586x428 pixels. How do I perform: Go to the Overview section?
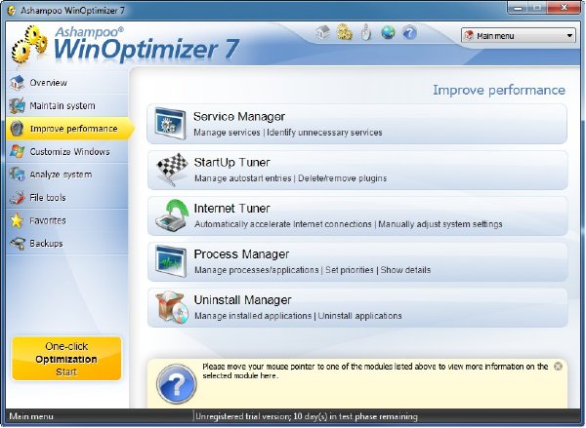tap(67, 83)
